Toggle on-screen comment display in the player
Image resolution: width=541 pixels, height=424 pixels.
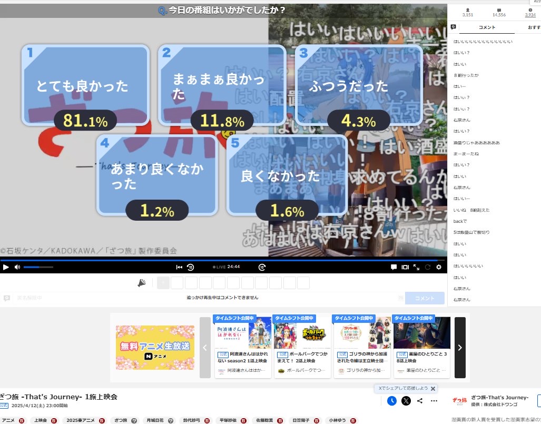click(x=394, y=267)
